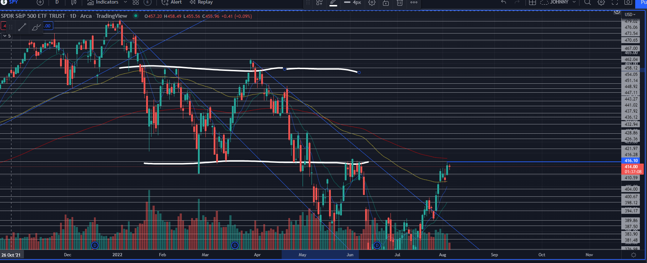The width and height of the screenshot is (647, 263).
Task: Take a chart snapshot with camera icon
Action: pyautogui.click(x=628, y=2)
